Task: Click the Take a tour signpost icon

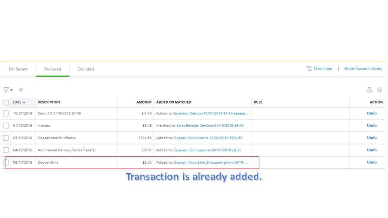Action: coord(309,69)
